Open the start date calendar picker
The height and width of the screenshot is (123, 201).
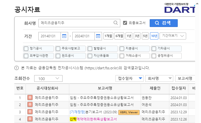click(64, 36)
